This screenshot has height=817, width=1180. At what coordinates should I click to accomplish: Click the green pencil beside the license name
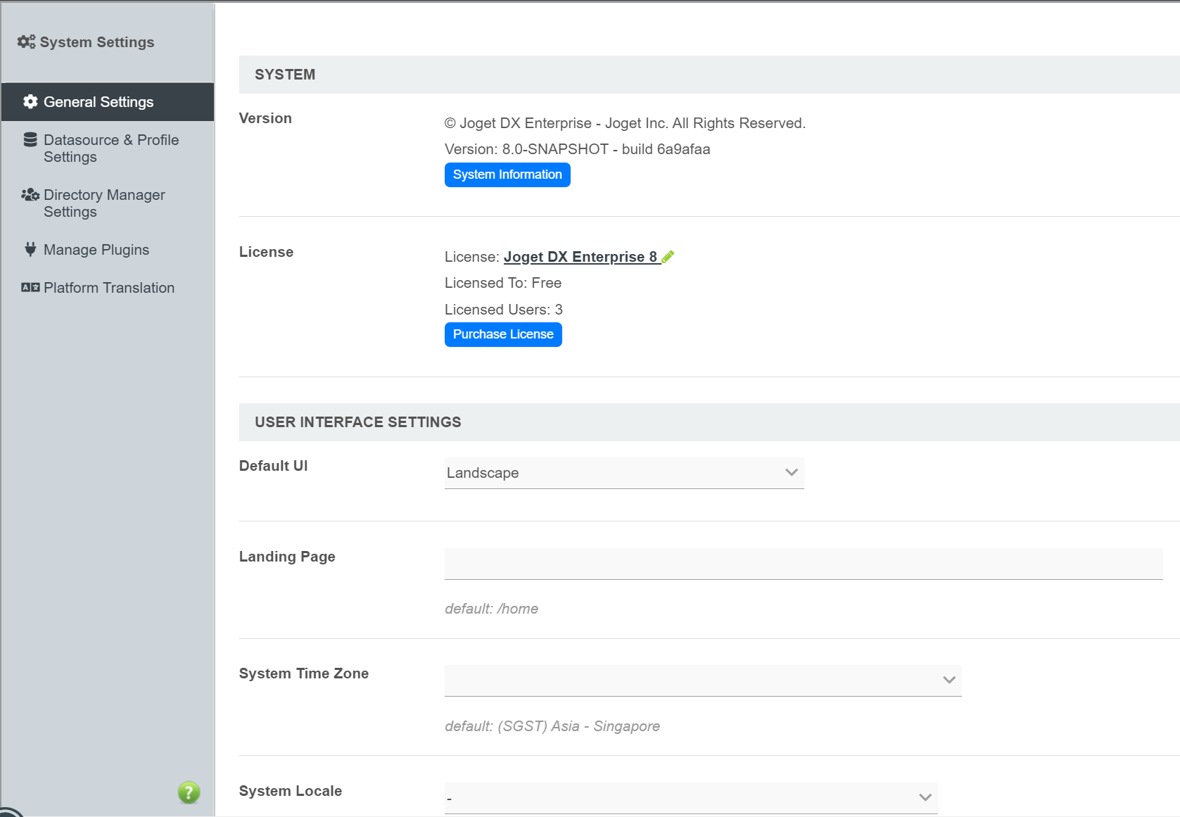point(668,257)
